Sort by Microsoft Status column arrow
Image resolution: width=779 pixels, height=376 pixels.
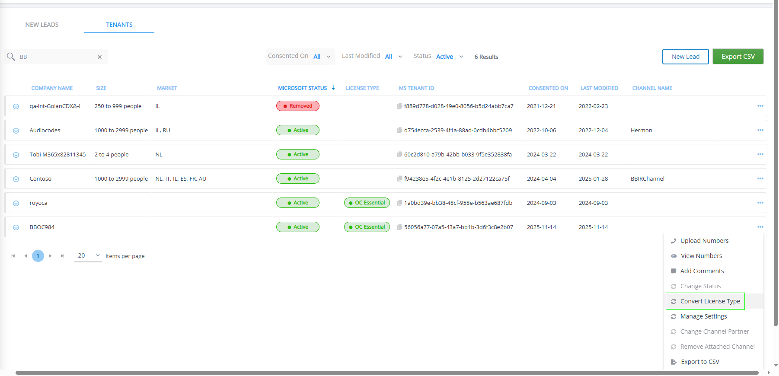click(x=333, y=88)
